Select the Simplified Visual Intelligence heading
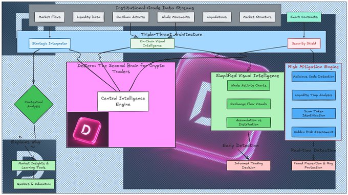 (248, 76)
